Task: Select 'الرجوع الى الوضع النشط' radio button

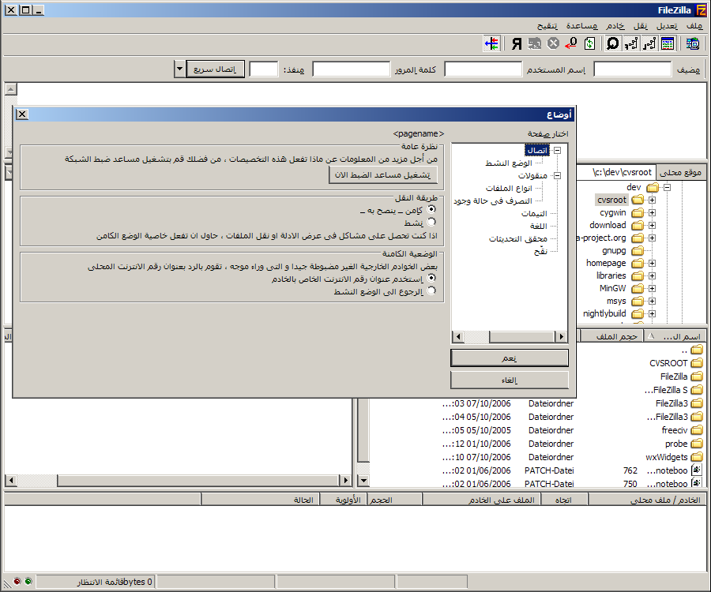Action: (431, 290)
